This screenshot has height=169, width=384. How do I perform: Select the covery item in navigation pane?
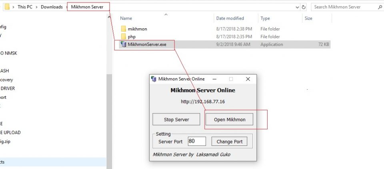[6, 80]
